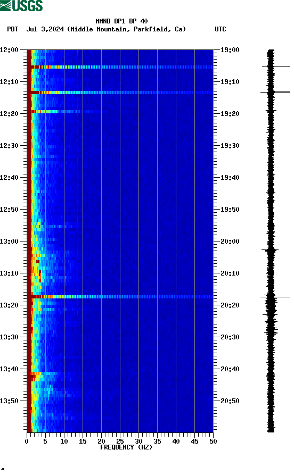This screenshot has width=294, height=475.
Task: Click the "FREQUENCY (HZ)" axis title
Action: click(x=126, y=447)
